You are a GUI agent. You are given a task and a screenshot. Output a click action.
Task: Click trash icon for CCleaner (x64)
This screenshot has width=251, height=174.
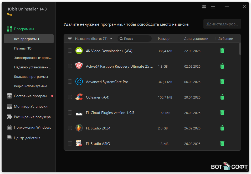pyautogui.click(x=222, y=97)
